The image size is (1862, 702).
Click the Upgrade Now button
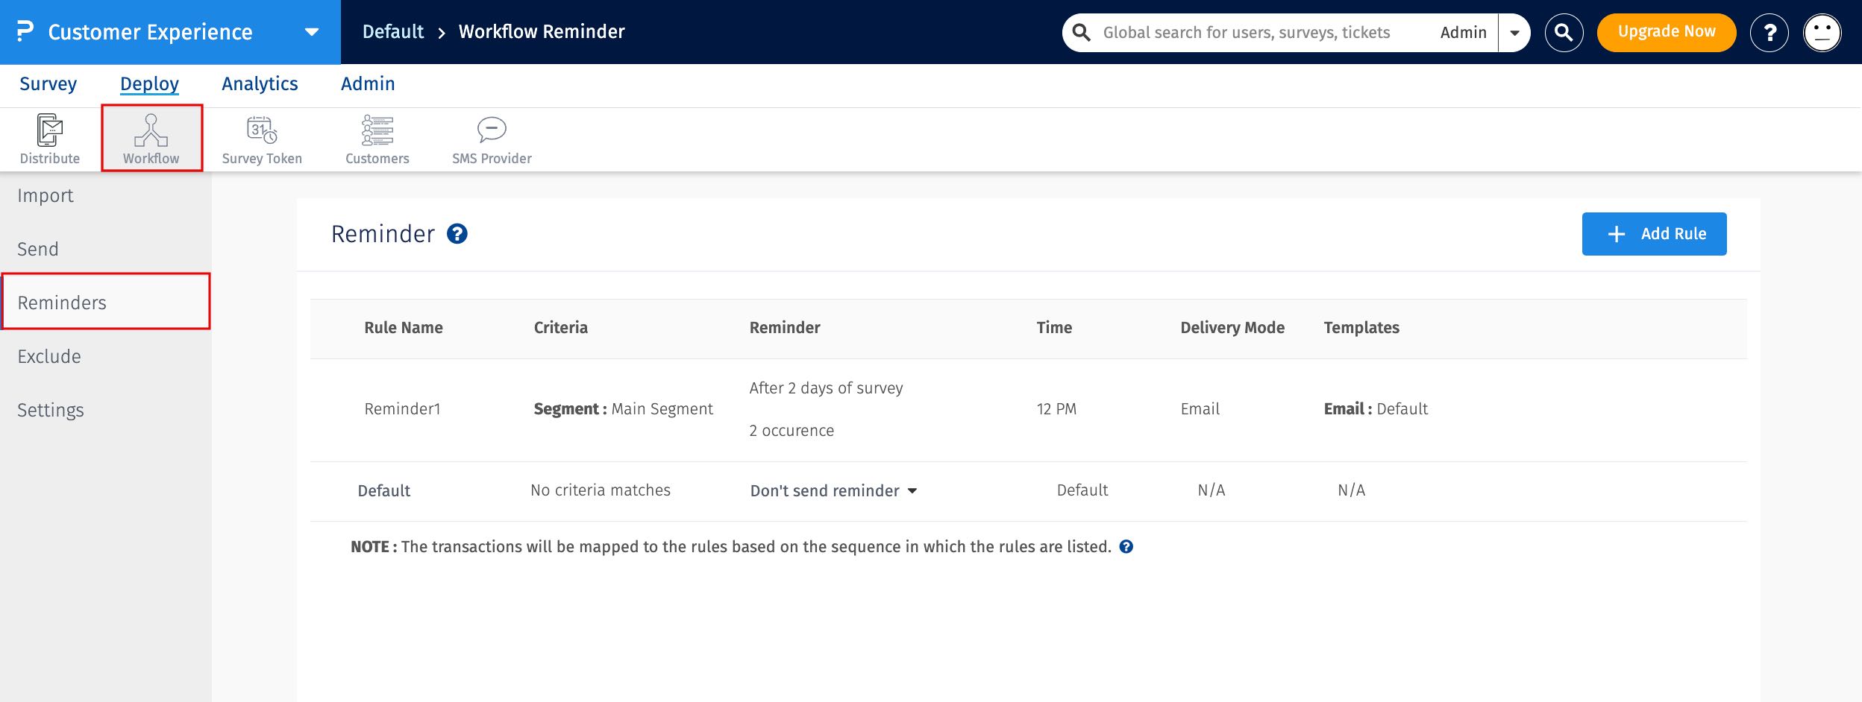pyautogui.click(x=1666, y=32)
